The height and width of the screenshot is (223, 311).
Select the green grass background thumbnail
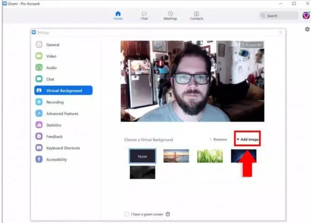(210, 156)
